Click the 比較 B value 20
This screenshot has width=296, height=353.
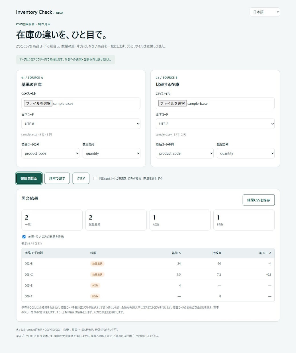(x=219, y=264)
